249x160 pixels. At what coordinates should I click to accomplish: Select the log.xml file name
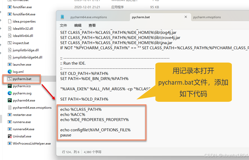point(18,72)
